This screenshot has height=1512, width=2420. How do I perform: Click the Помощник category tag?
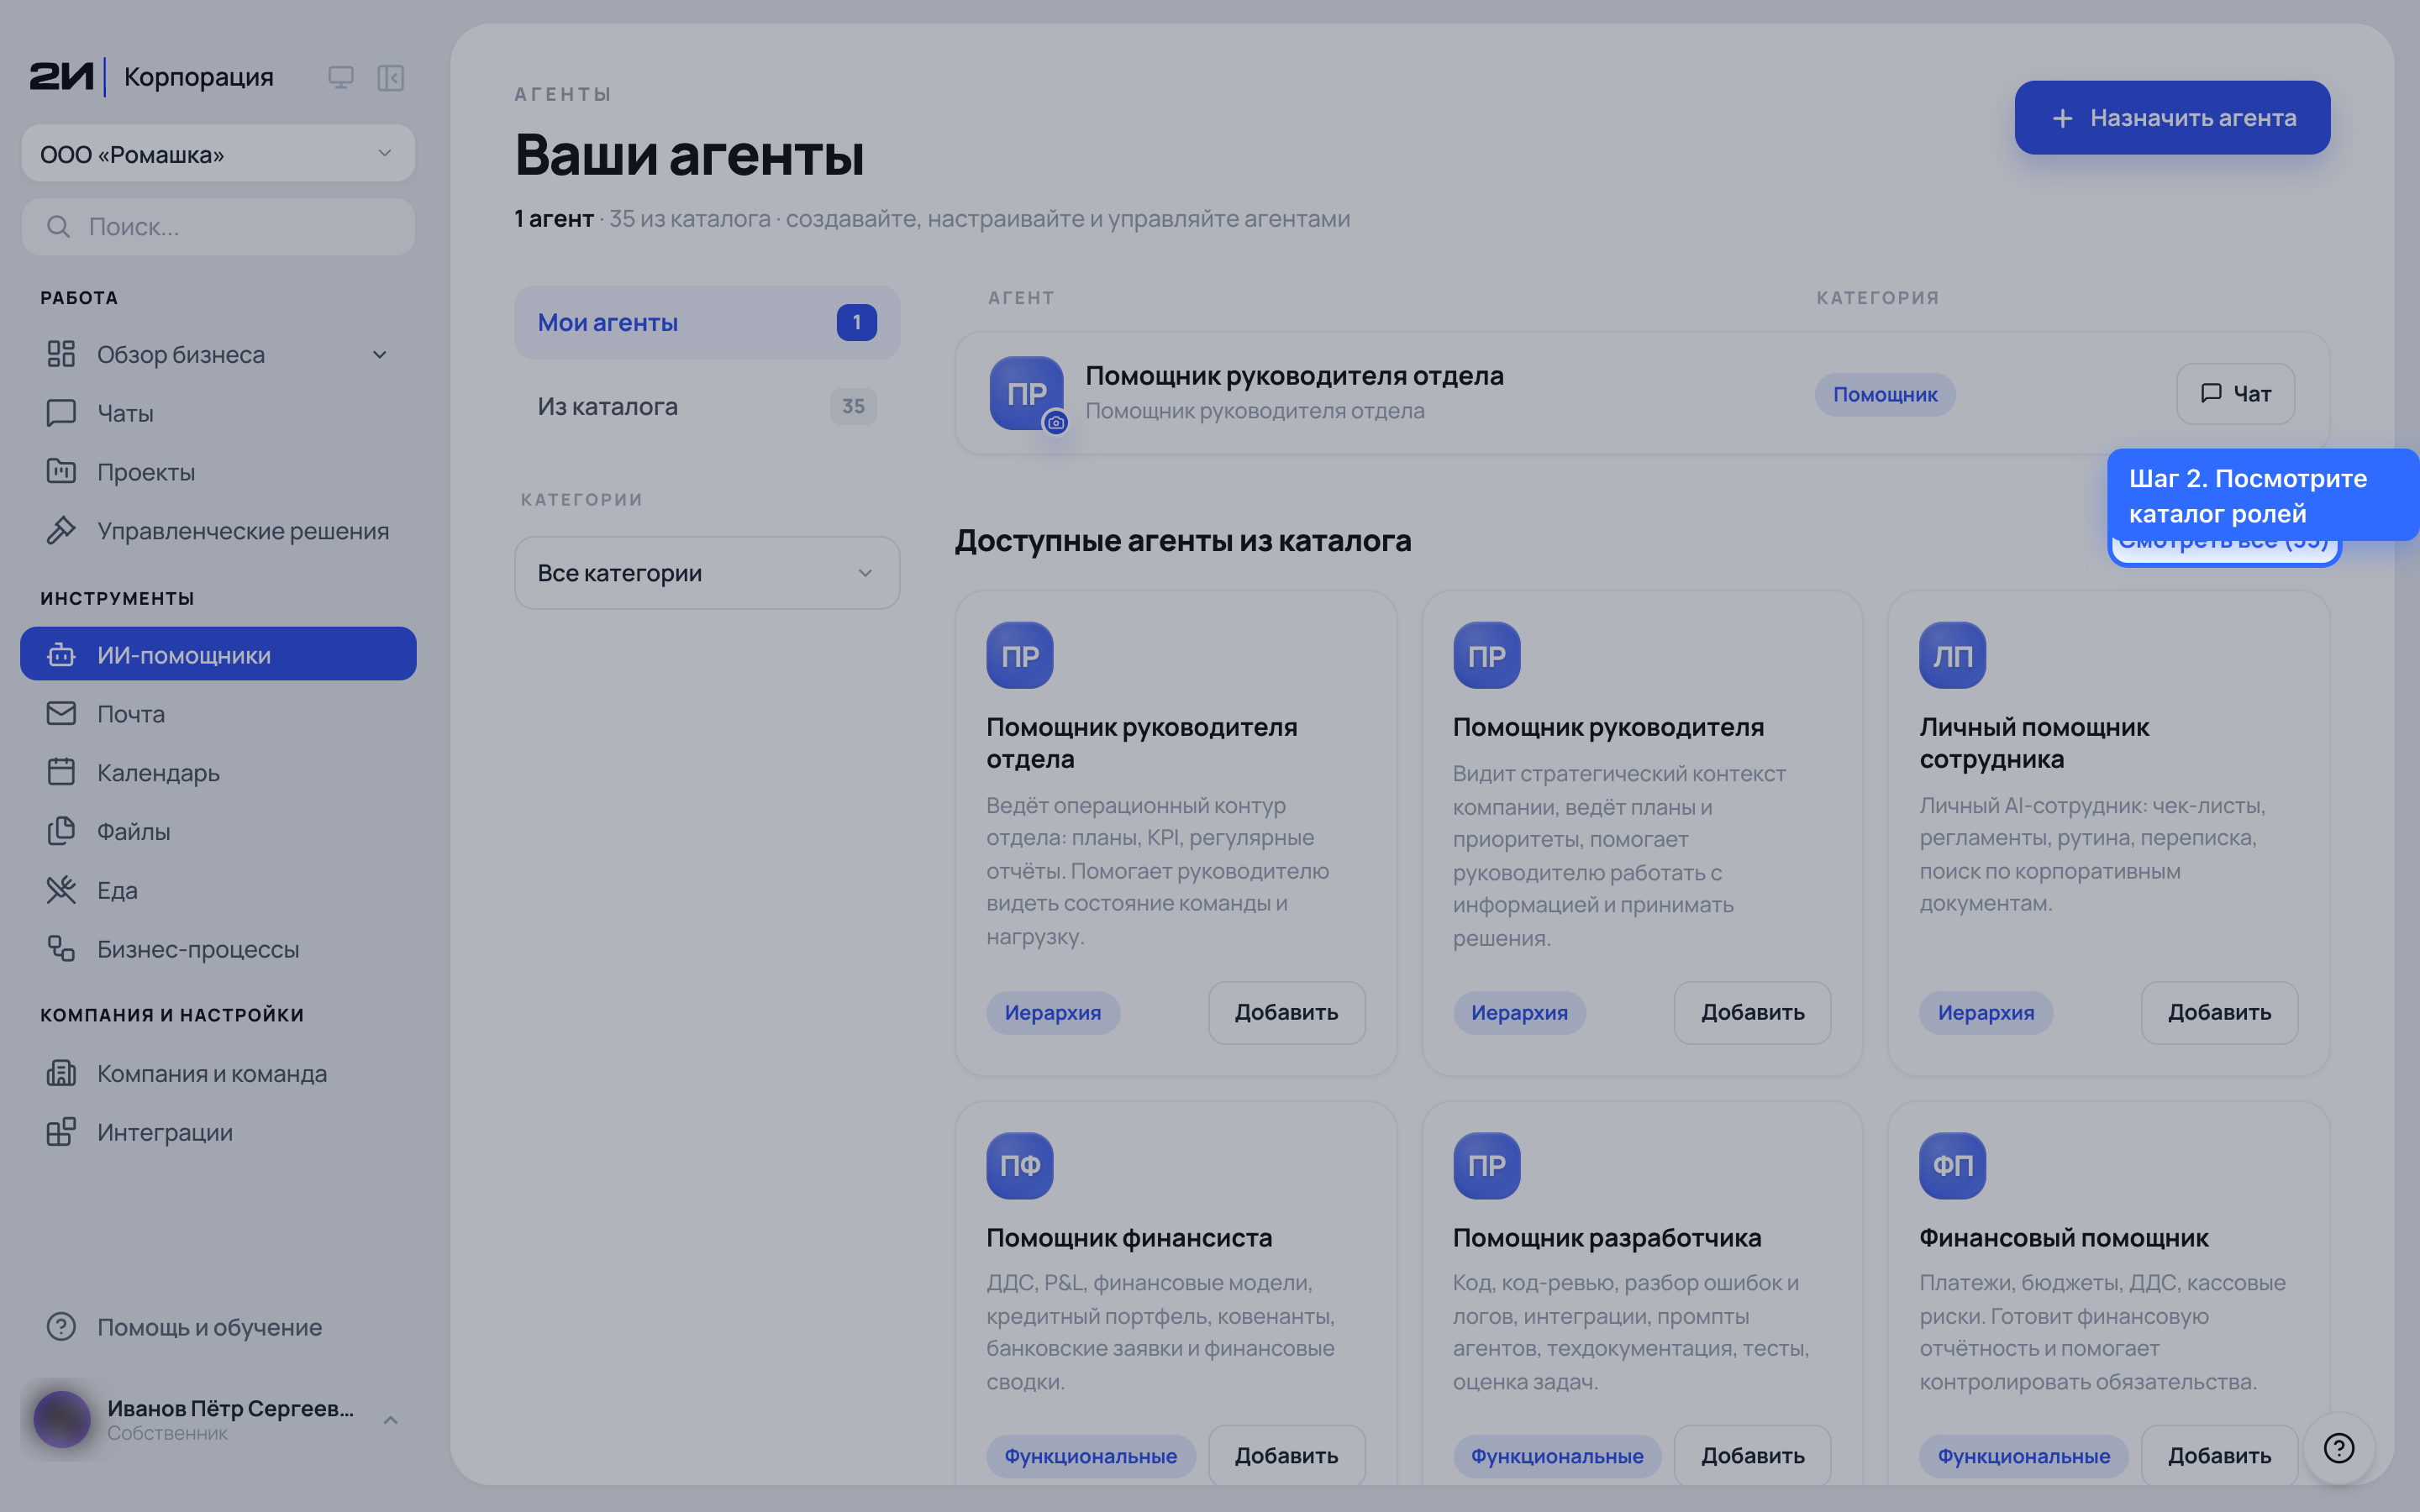pyautogui.click(x=1885, y=395)
